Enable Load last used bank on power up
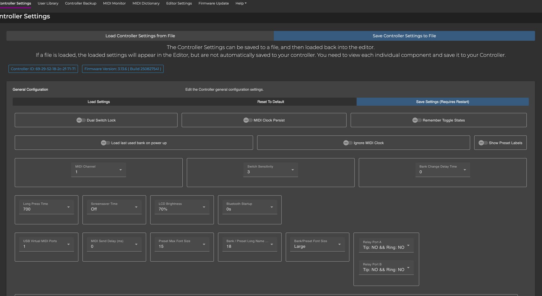The height and width of the screenshot is (296, 542). [x=105, y=143]
